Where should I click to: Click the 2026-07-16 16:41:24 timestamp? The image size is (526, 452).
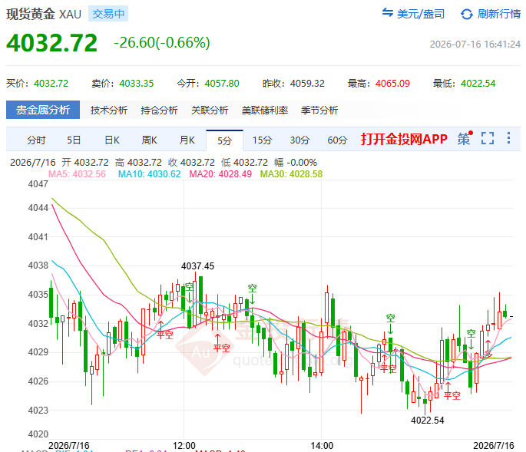[x=475, y=45]
